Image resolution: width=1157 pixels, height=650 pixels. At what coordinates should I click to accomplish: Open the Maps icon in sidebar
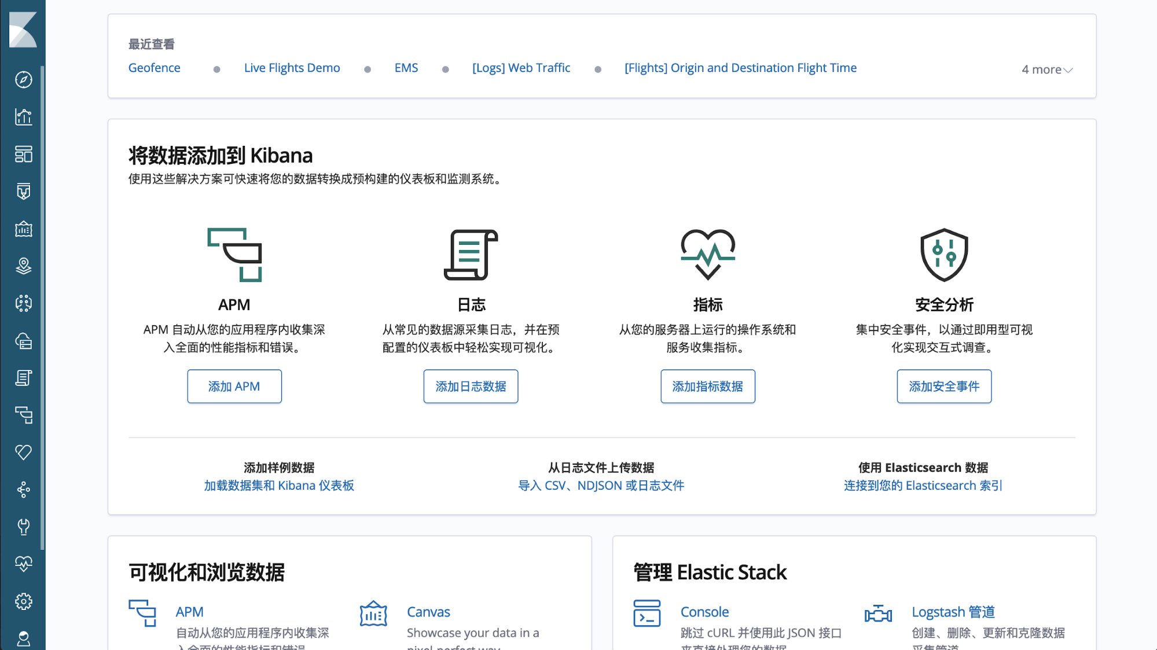23,266
